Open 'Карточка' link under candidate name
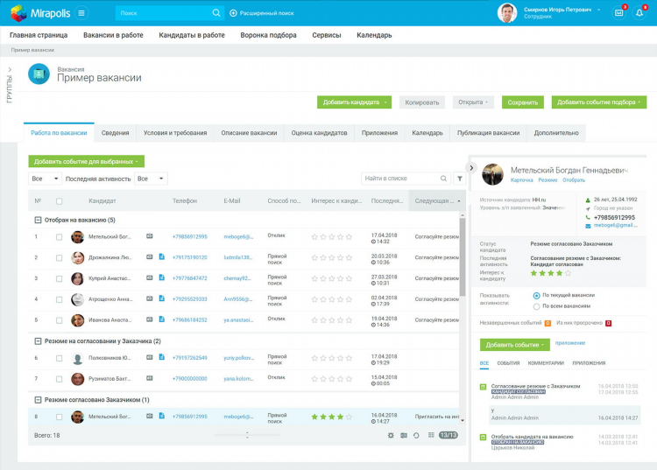The width and height of the screenshot is (657, 470). (x=522, y=180)
